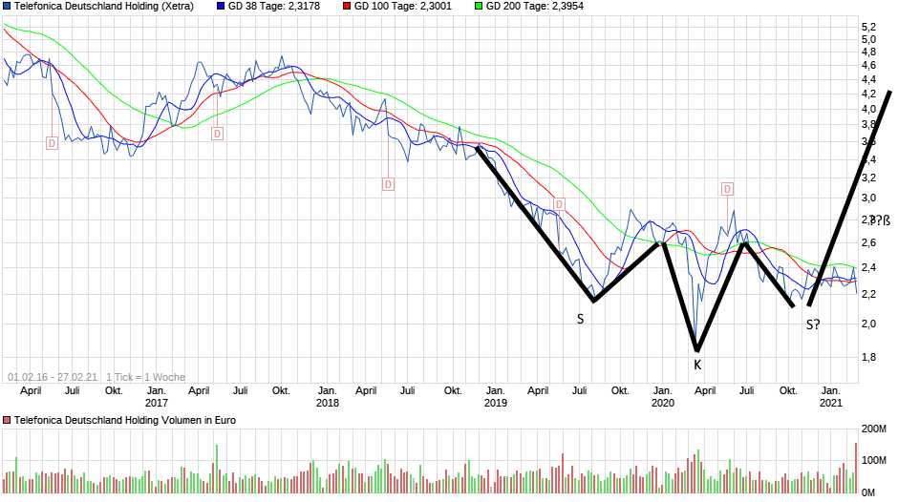Click the 5,0 price axis label
The width and height of the screenshot is (898, 502).
[868, 39]
